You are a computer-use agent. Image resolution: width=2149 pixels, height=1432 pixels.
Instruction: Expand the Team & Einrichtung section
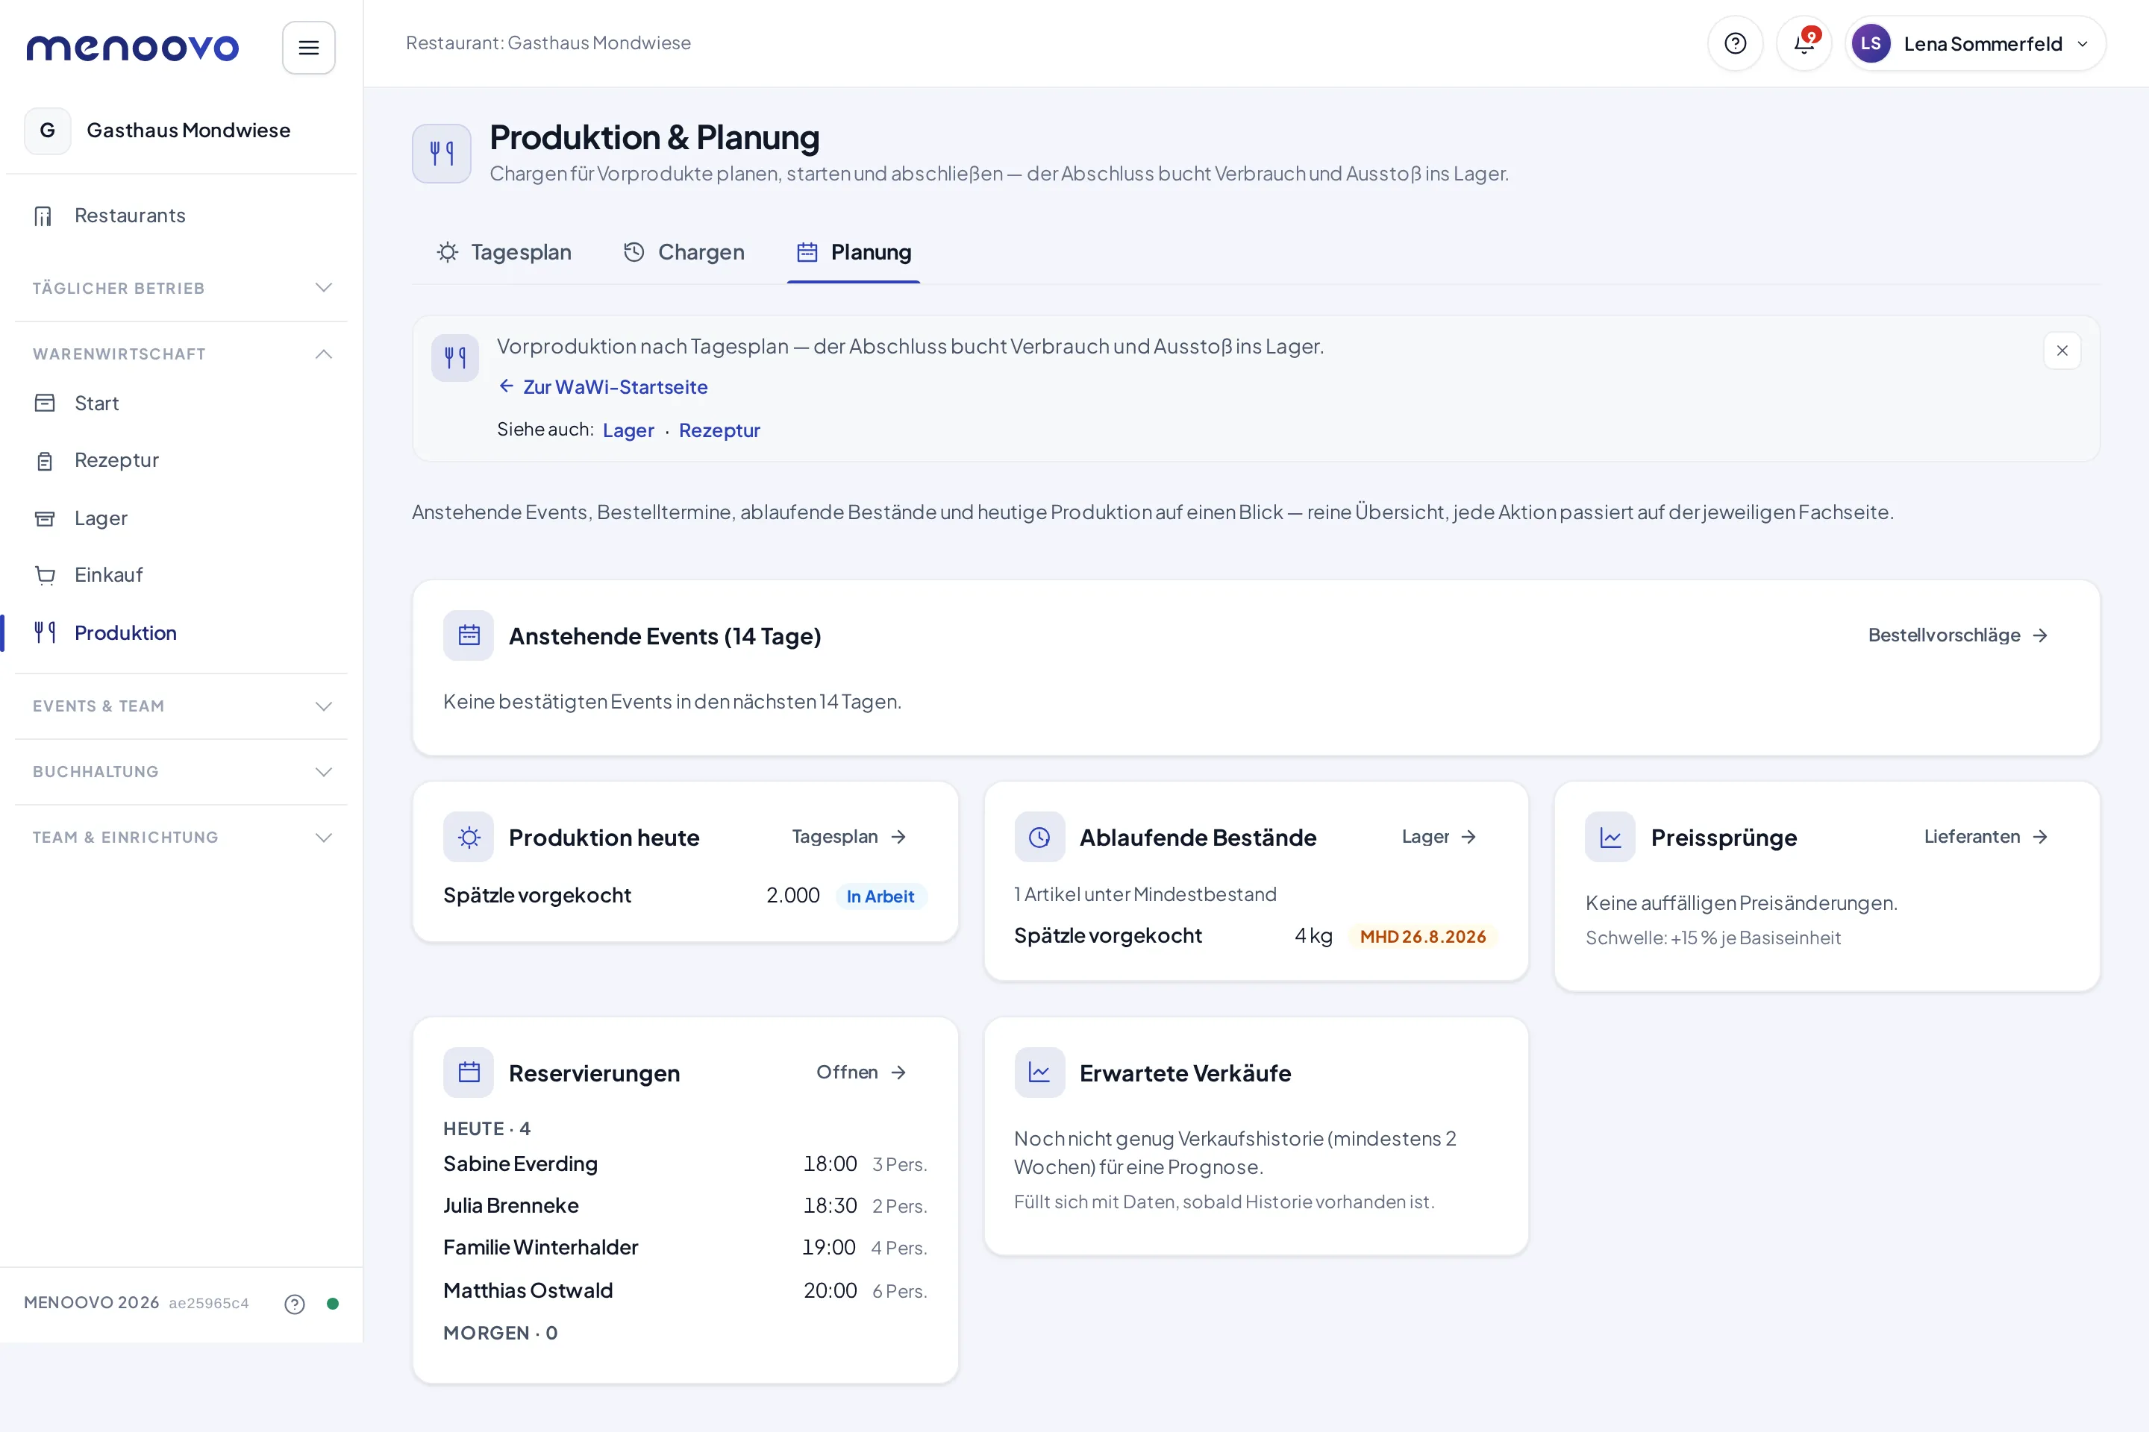[182, 838]
